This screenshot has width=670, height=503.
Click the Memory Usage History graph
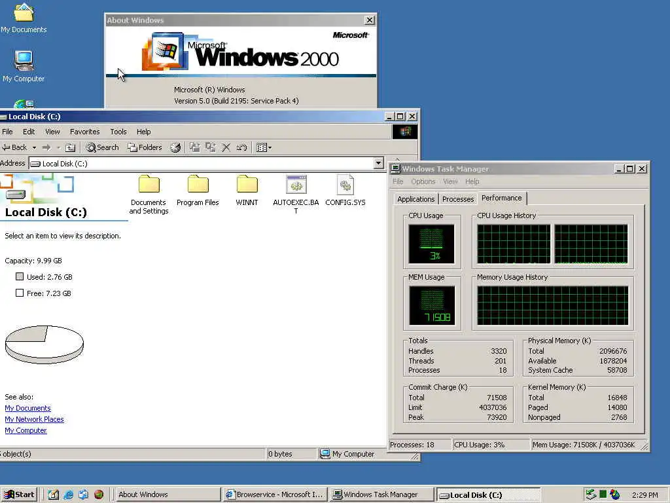pos(552,305)
